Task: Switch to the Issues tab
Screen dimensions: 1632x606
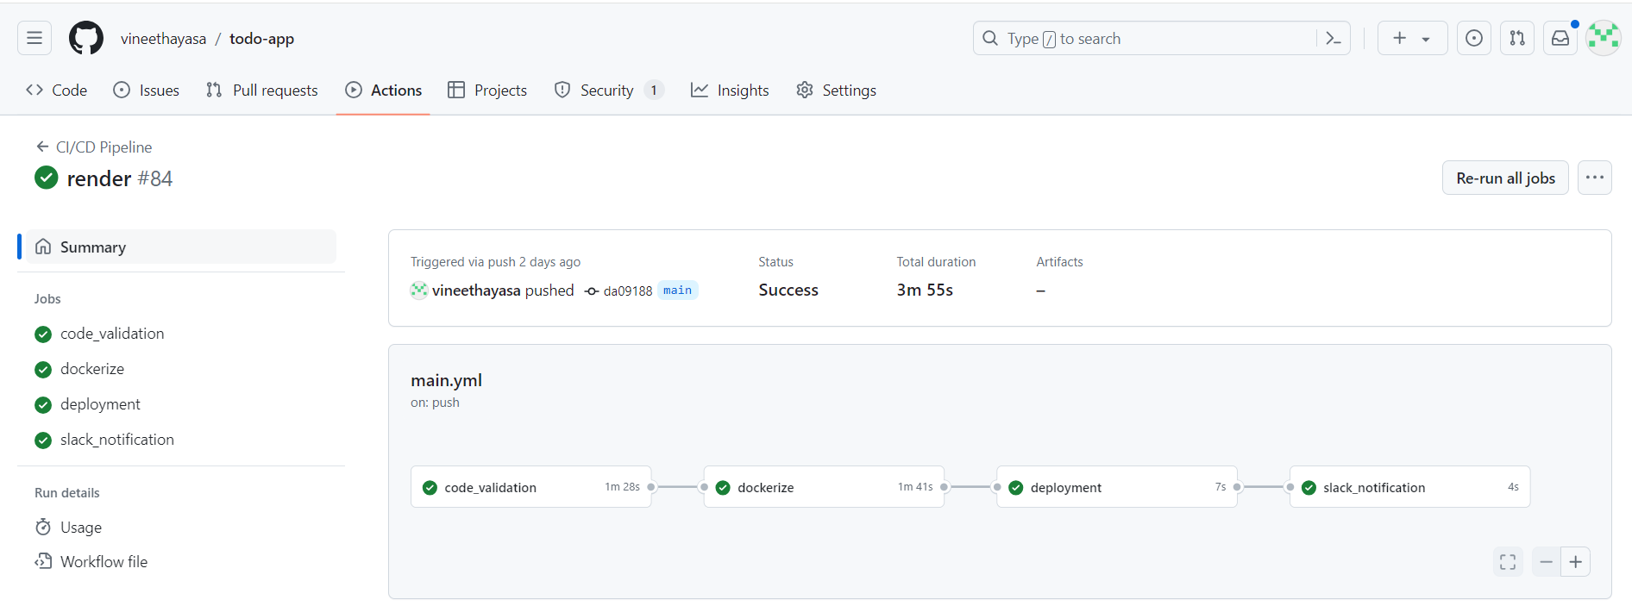Action: pos(147,91)
